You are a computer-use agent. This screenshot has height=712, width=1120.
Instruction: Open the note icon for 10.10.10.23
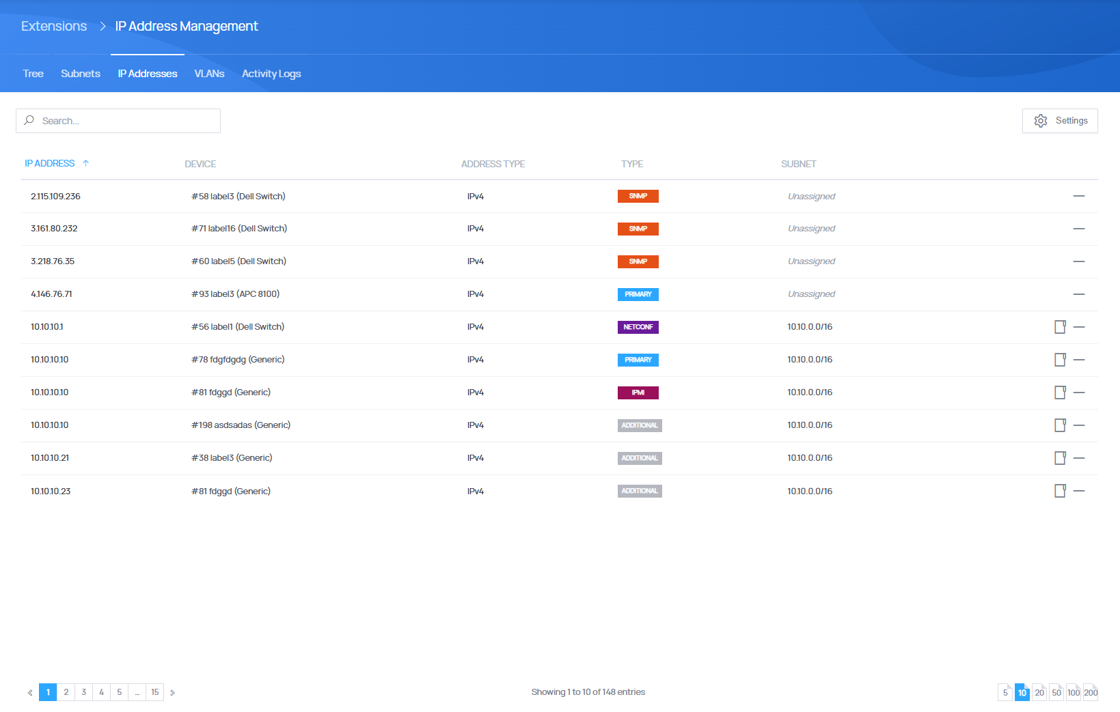pyautogui.click(x=1060, y=491)
